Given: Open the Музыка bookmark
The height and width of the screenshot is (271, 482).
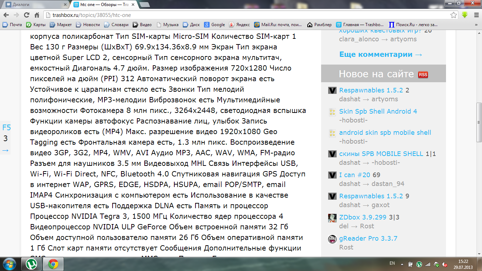Looking at the screenshot, I should point(167,25).
